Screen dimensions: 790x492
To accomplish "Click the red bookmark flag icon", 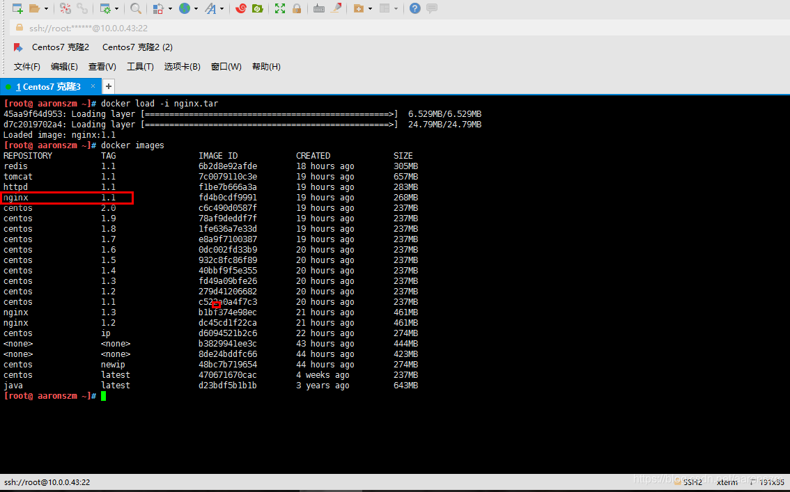I will [18, 47].
